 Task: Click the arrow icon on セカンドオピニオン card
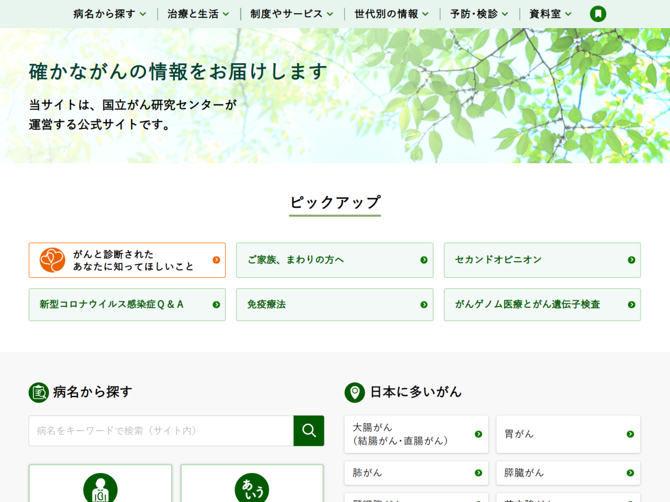coord(631,260)
